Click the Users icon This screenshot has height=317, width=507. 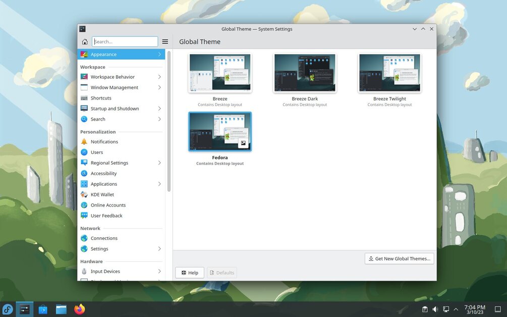click(x=84, y=152)
